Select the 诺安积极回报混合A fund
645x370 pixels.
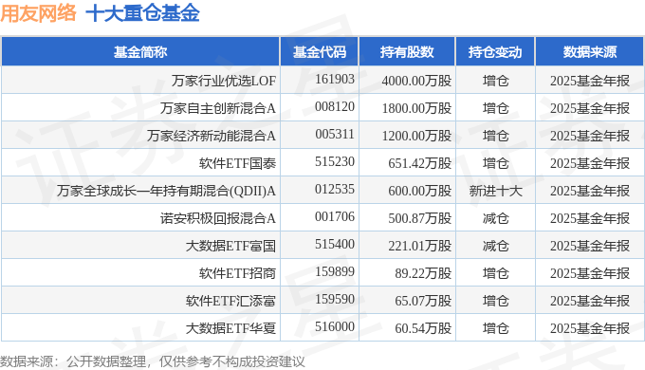(x=217, y=218)
